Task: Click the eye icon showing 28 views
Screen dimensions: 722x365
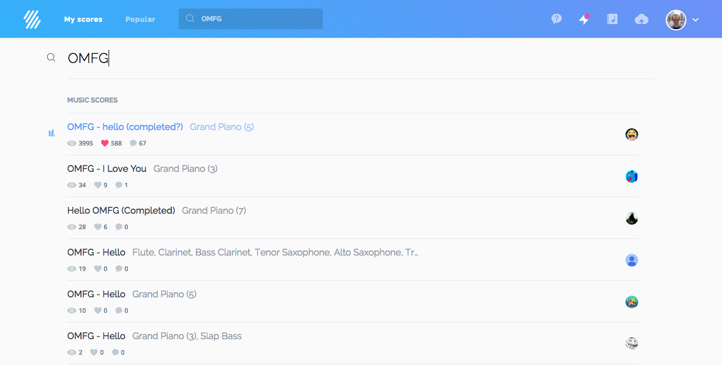Action: [72, 227]
